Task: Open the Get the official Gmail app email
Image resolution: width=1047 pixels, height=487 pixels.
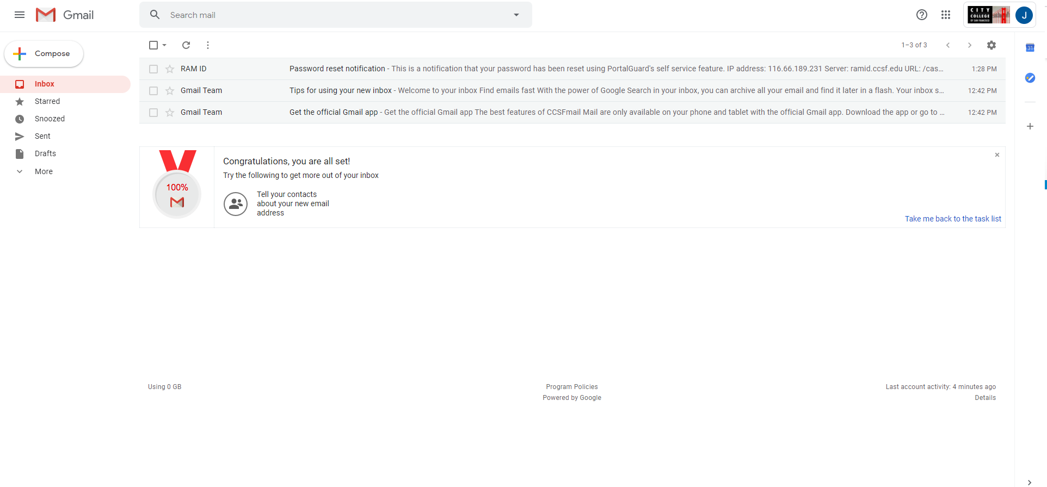Action: click(572, 113)
